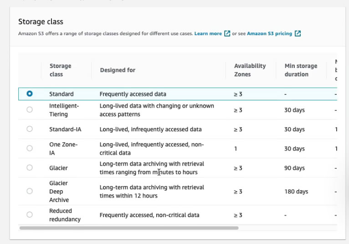
Task: Open the Learn more link
Action: tap(208, 34)
